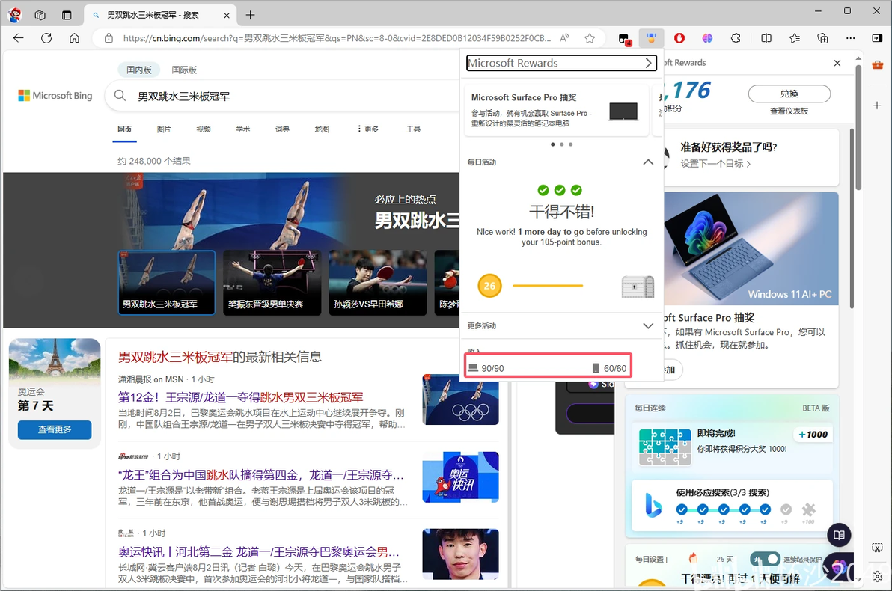Open the toolbox icon in Edge sidebar

tap(877, 64)
